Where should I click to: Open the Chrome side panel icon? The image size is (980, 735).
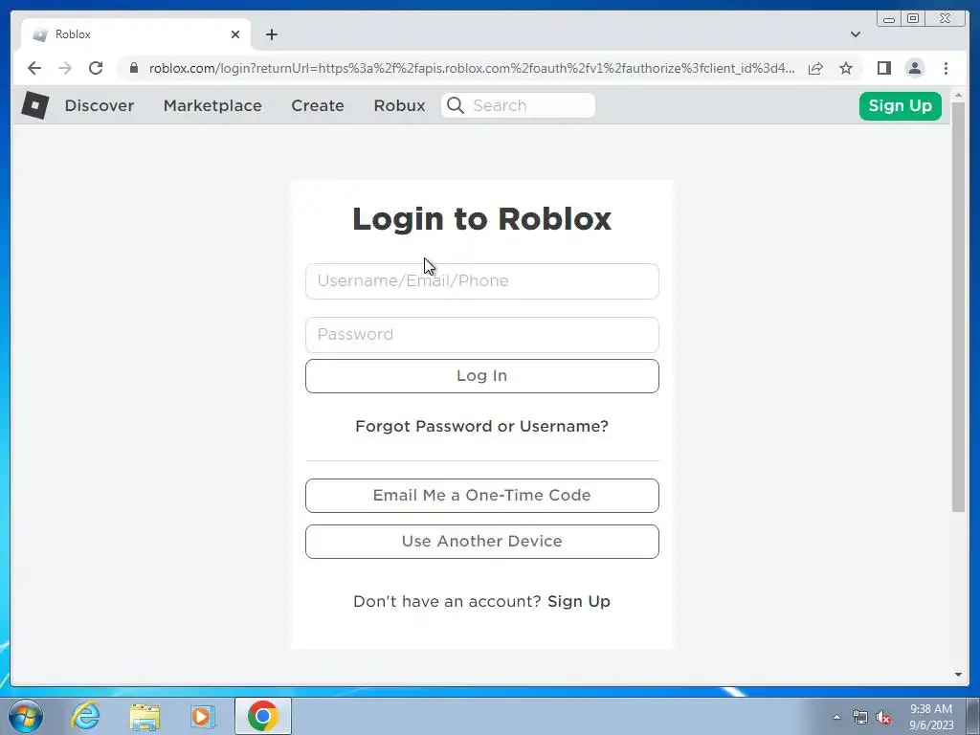[x=883, y=68]
